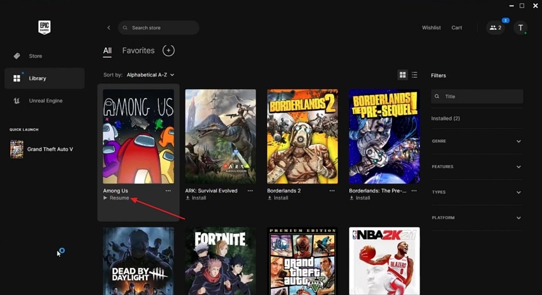Click the Search store field
542x295 pixels.
pyautogui.click(x=159, y=27)
